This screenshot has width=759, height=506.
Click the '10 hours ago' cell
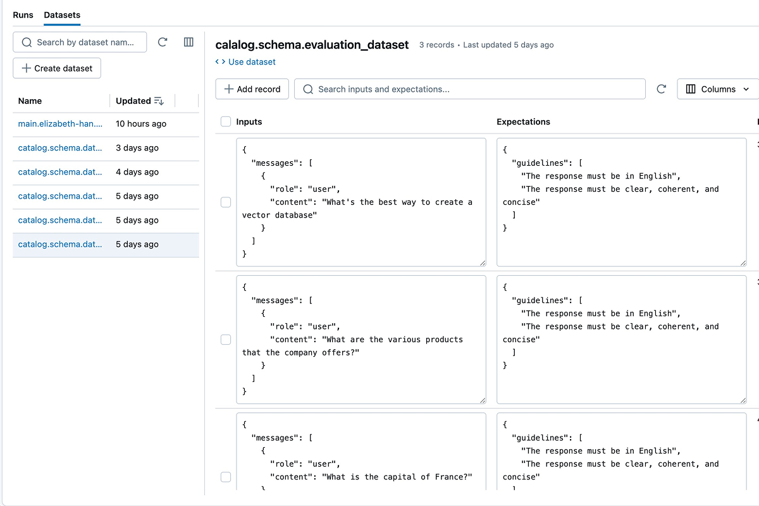point(141,124)
